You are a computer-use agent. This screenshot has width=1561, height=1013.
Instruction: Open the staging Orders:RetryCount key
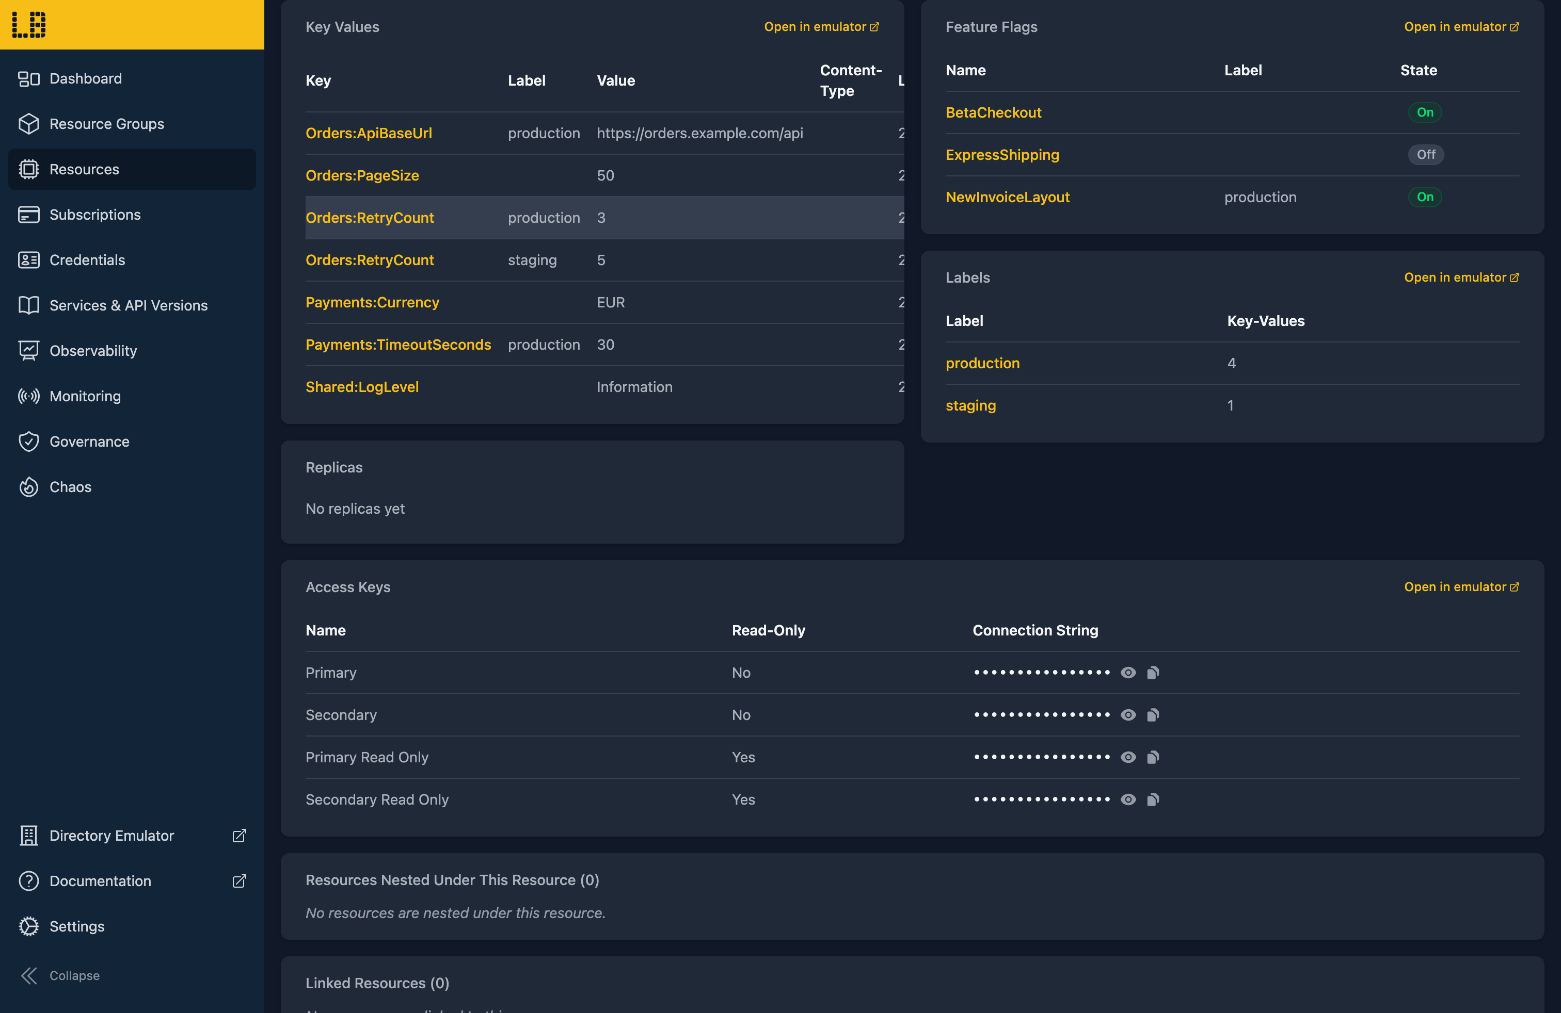tap(370, 260)
